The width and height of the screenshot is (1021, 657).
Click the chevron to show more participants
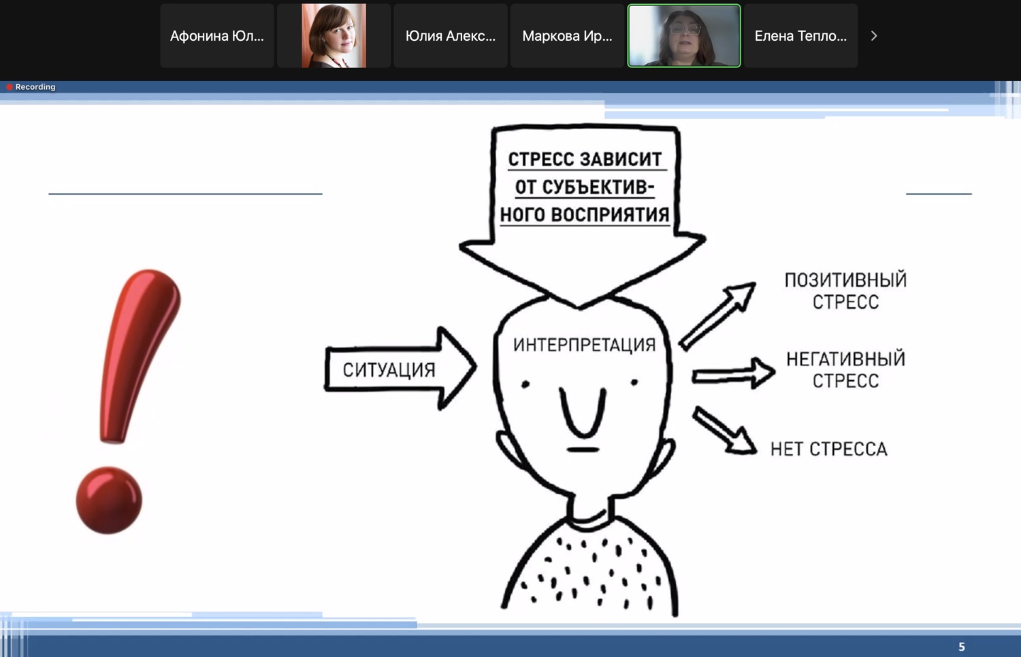pos(874,36)
